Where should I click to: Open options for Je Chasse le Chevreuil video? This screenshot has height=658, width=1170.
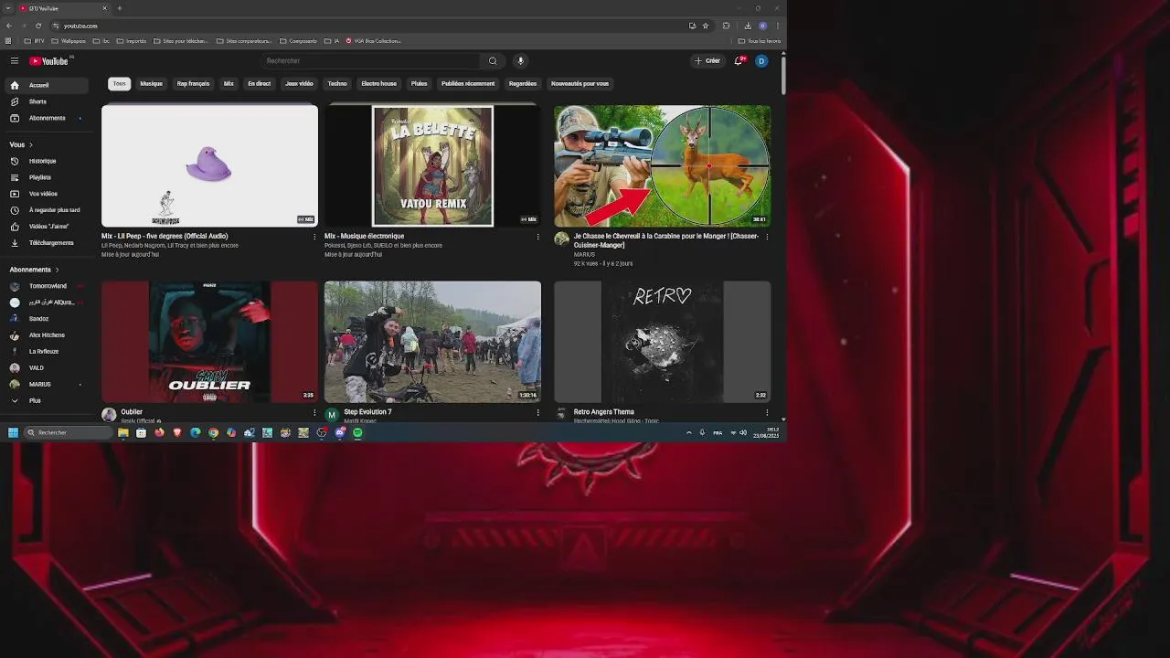point(767,237)
